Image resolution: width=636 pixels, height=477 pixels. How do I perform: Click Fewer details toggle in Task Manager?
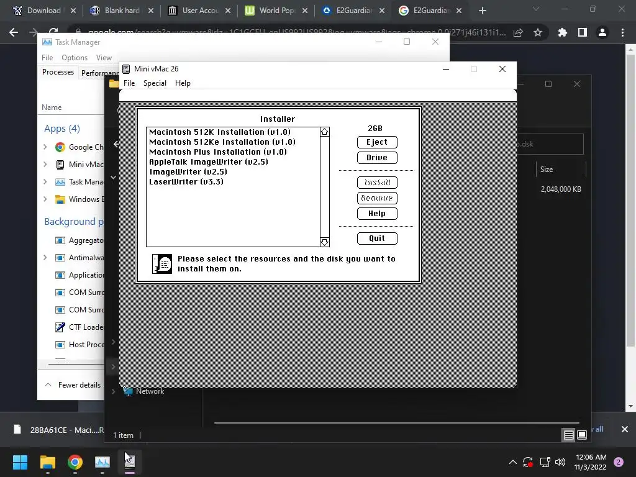pos(73,385)
